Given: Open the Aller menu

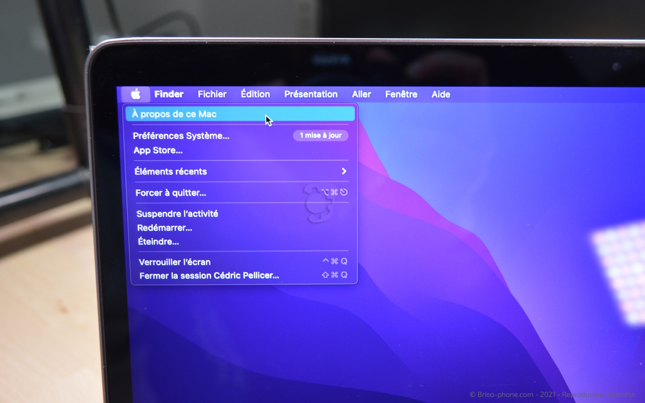Looking at the screenshot, I should [x=361, y=94].
